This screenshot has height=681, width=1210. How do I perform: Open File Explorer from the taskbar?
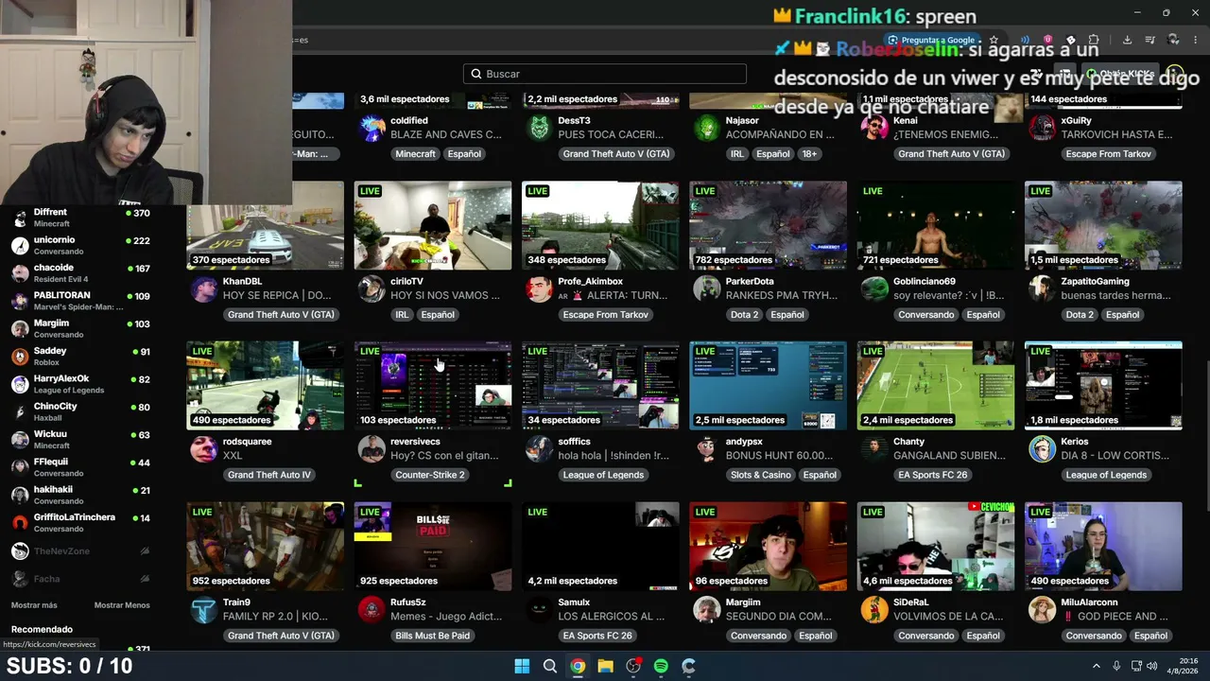605,666
